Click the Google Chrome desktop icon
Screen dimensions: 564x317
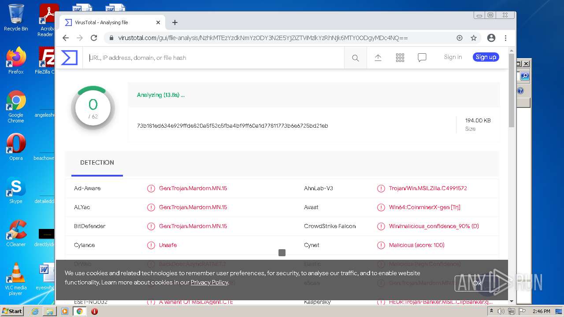click(16, 107)
